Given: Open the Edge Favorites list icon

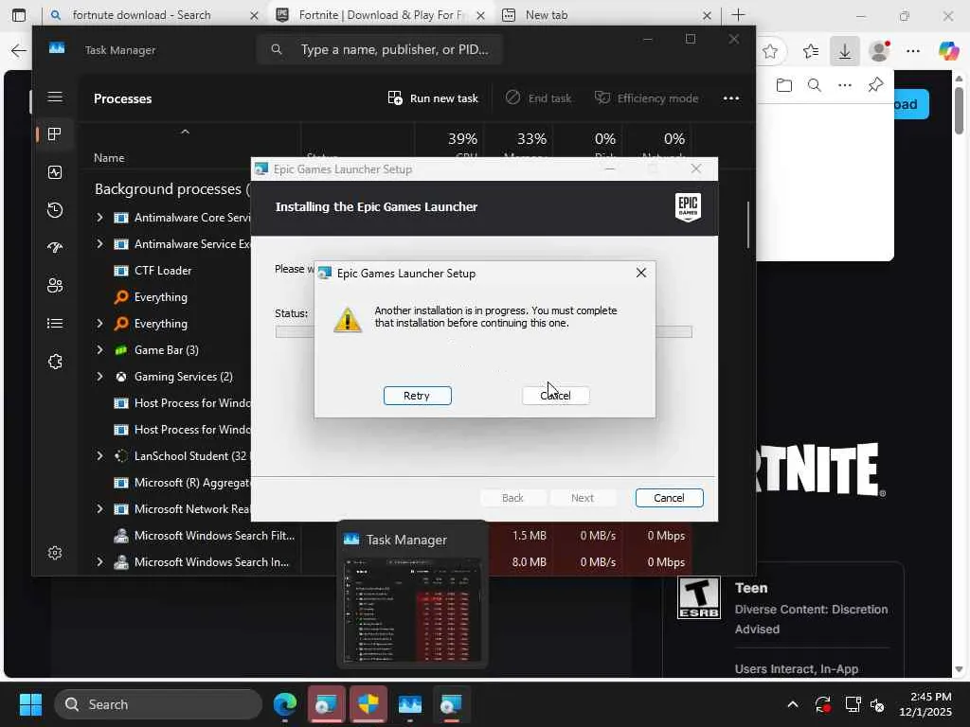Looking at the screenshot, I should 811,51.
